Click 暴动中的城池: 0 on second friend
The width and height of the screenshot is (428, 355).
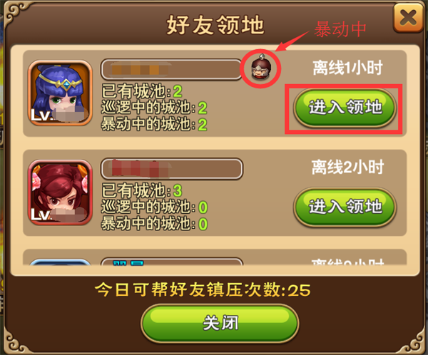[154, 224]
